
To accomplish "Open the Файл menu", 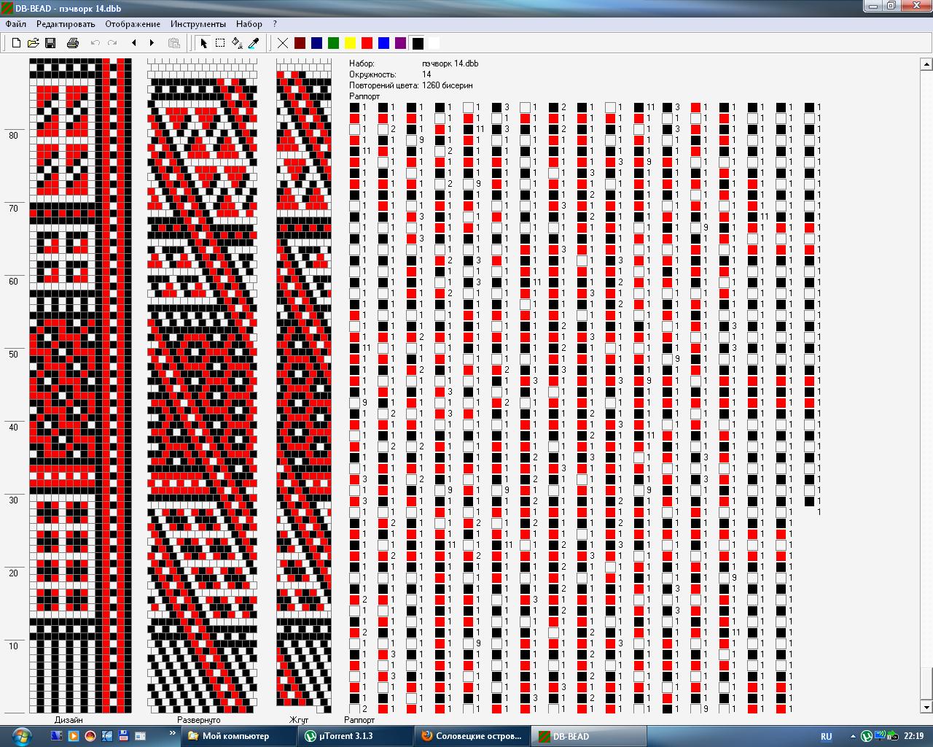I will pyautogui.click(x=15, y=24).
